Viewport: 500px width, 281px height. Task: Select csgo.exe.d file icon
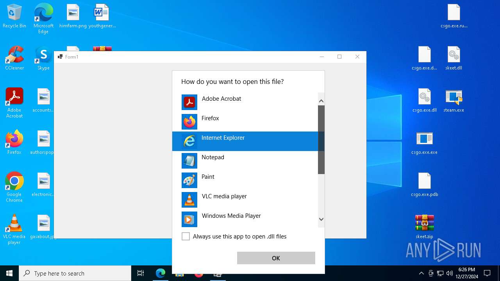coord(425,58)
